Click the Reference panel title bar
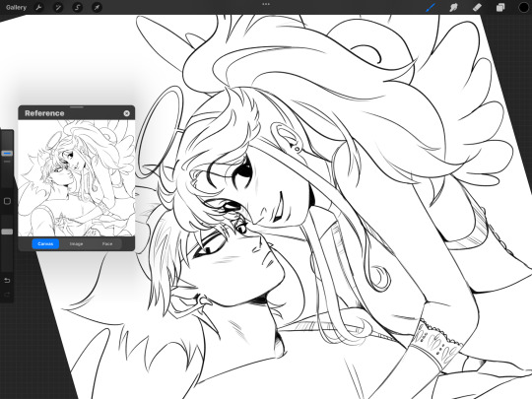The height and width of the screenshot is (399, 532). click(76, 113)
